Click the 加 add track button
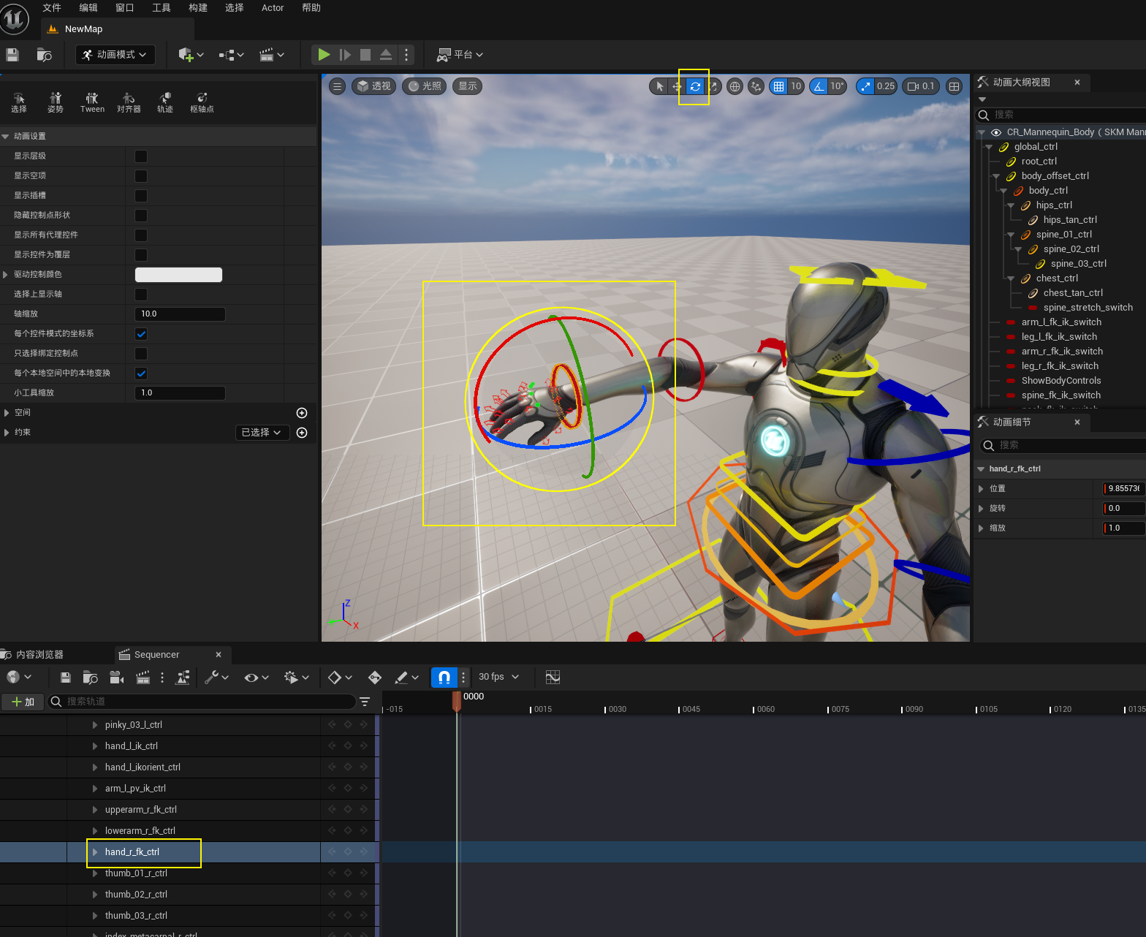 point(23,702)
